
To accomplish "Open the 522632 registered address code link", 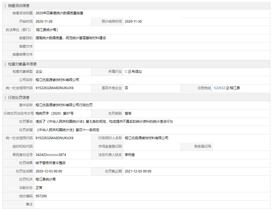I will coord(219,88).
